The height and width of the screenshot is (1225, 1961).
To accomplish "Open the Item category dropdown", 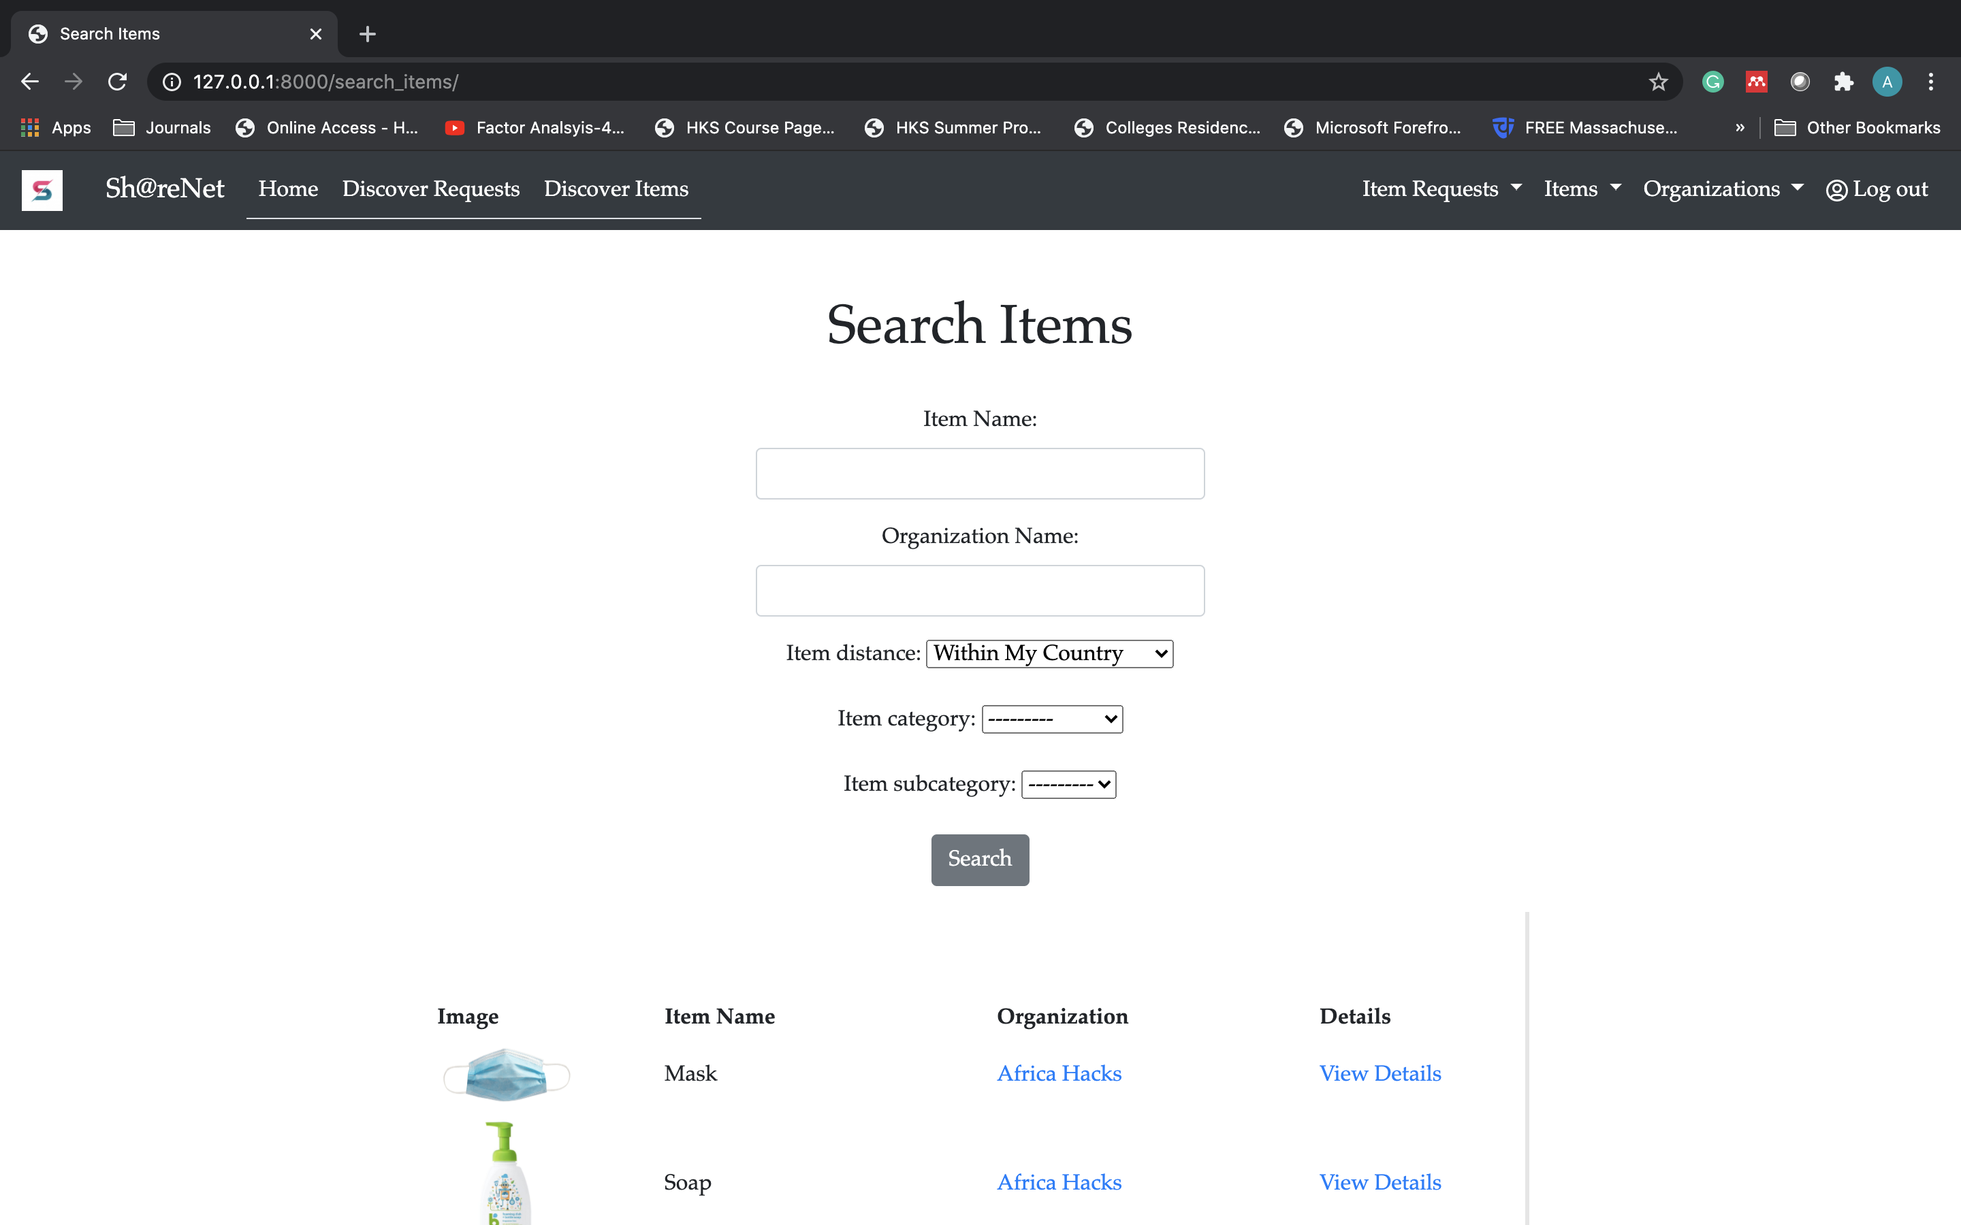I will coord(1052,719).
